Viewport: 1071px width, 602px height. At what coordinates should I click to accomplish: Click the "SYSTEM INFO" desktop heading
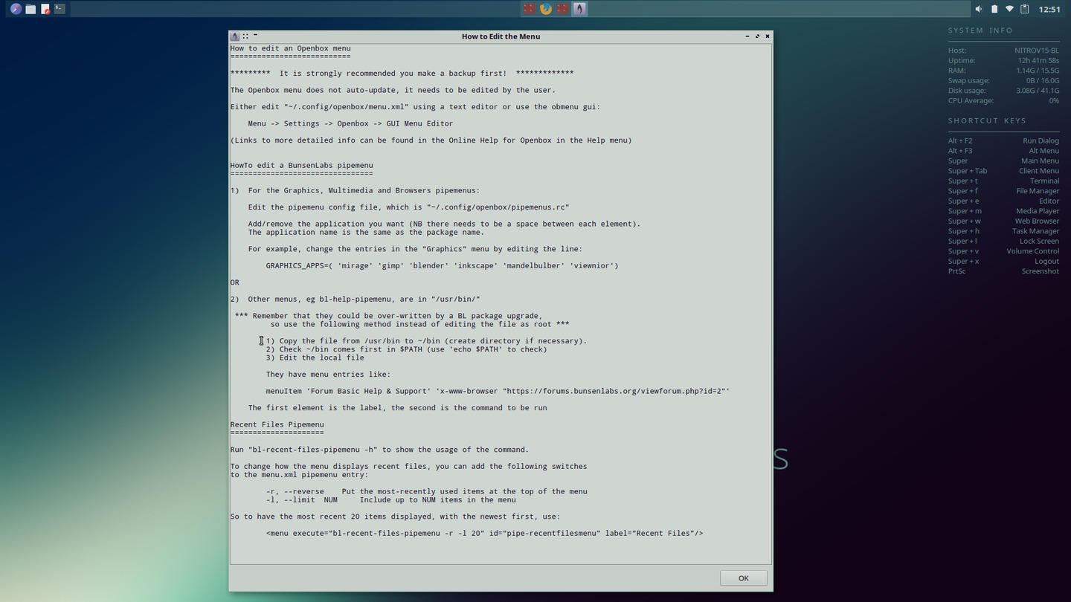[x=980, y=30]
